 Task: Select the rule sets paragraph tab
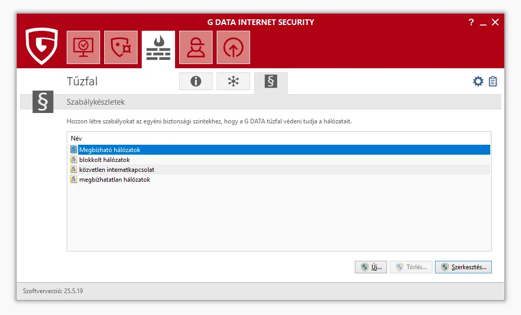271,82
